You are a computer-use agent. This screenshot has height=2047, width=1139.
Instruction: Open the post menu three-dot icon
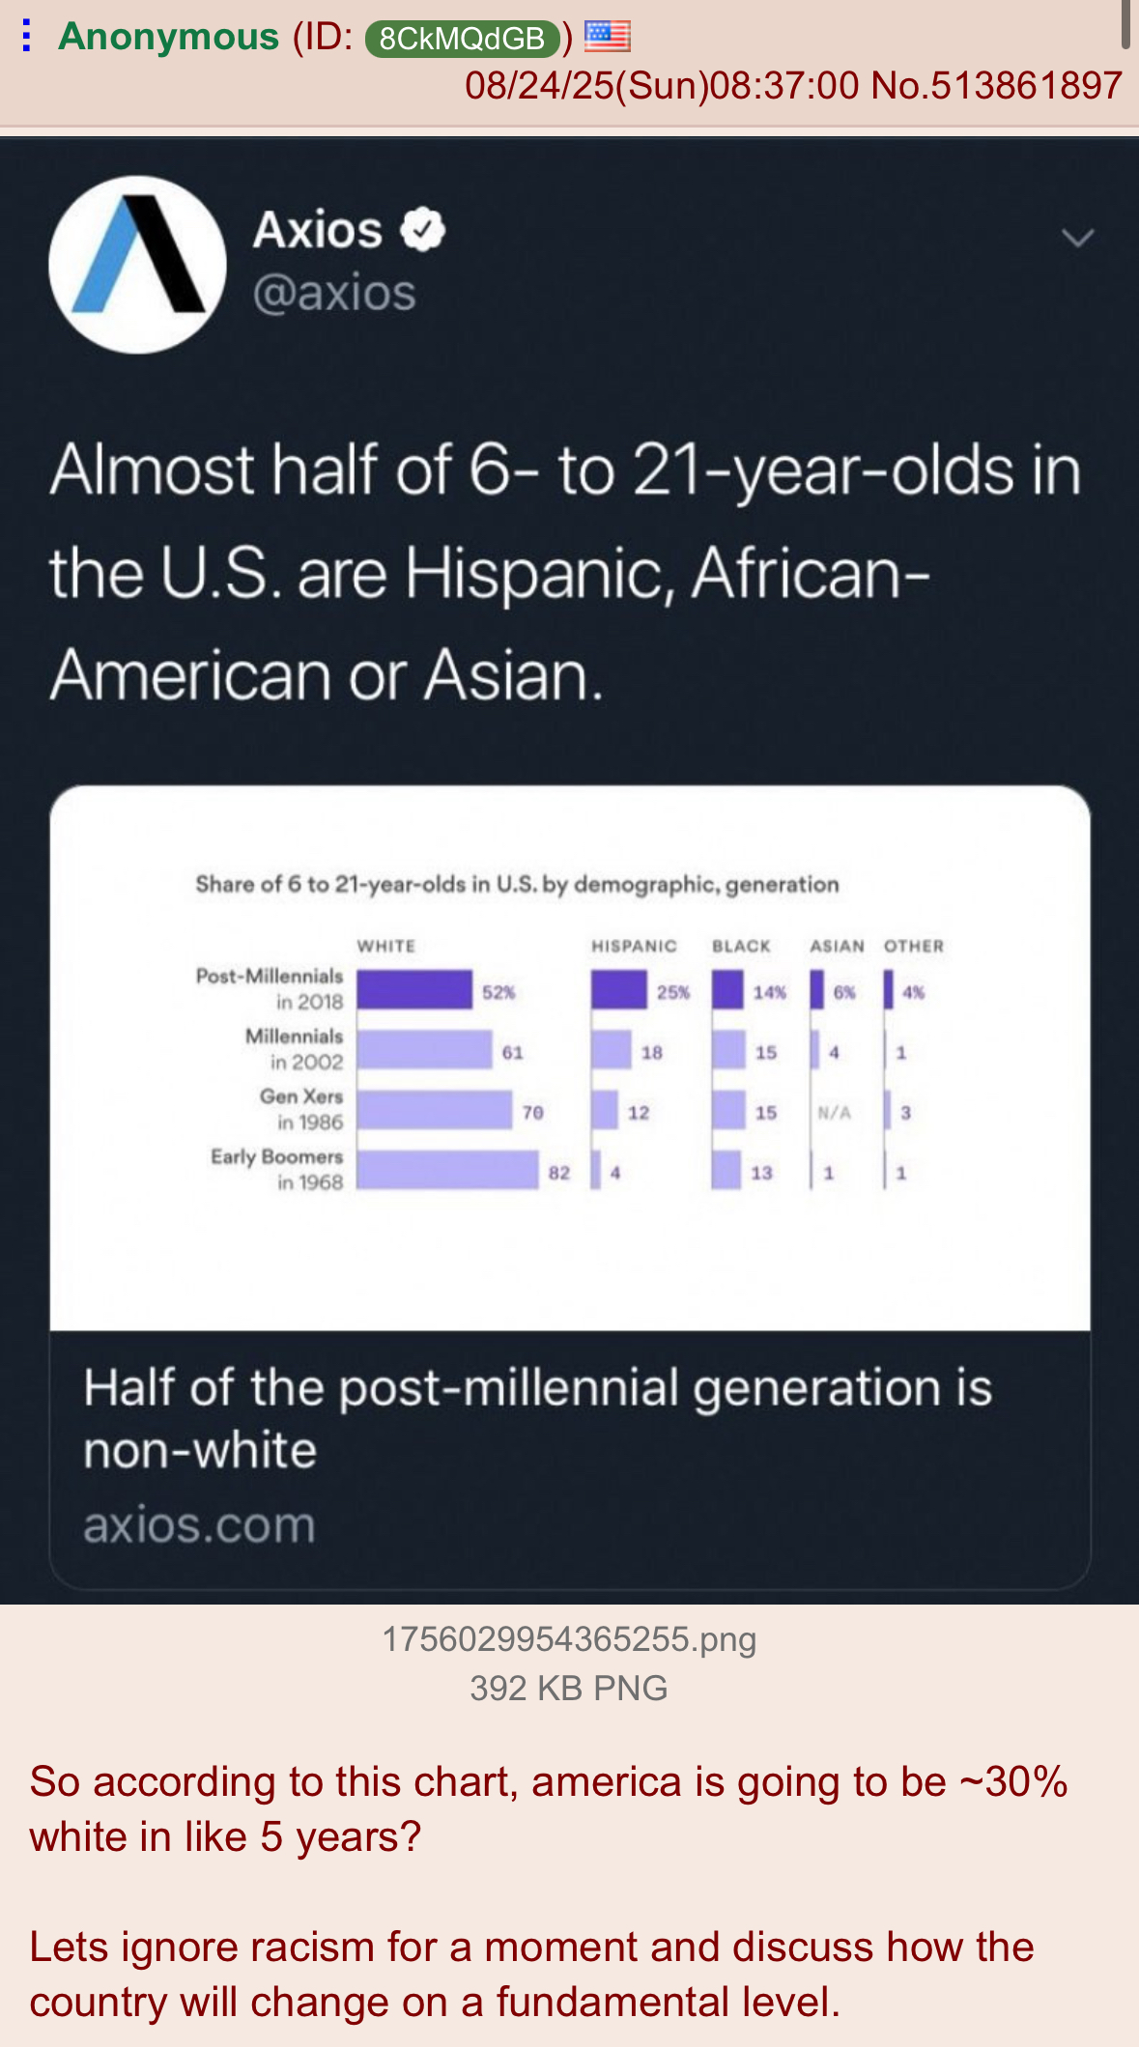[27, 37]
